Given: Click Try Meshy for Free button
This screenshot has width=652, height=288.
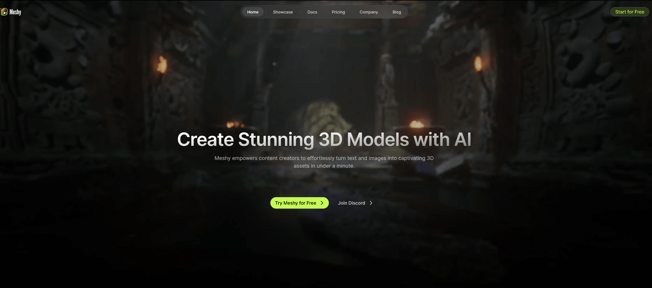Looking at the screenshot, I should [299, 203].
